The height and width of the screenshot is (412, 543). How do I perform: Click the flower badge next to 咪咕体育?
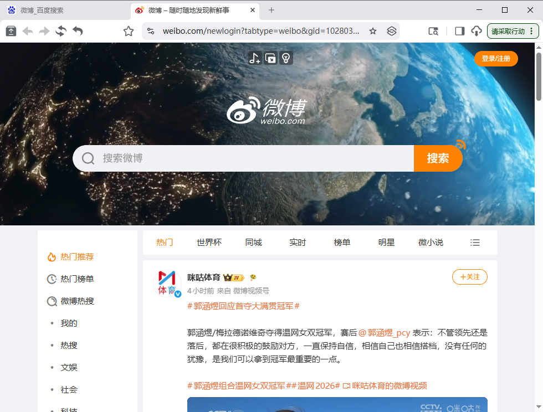(253, 277)
